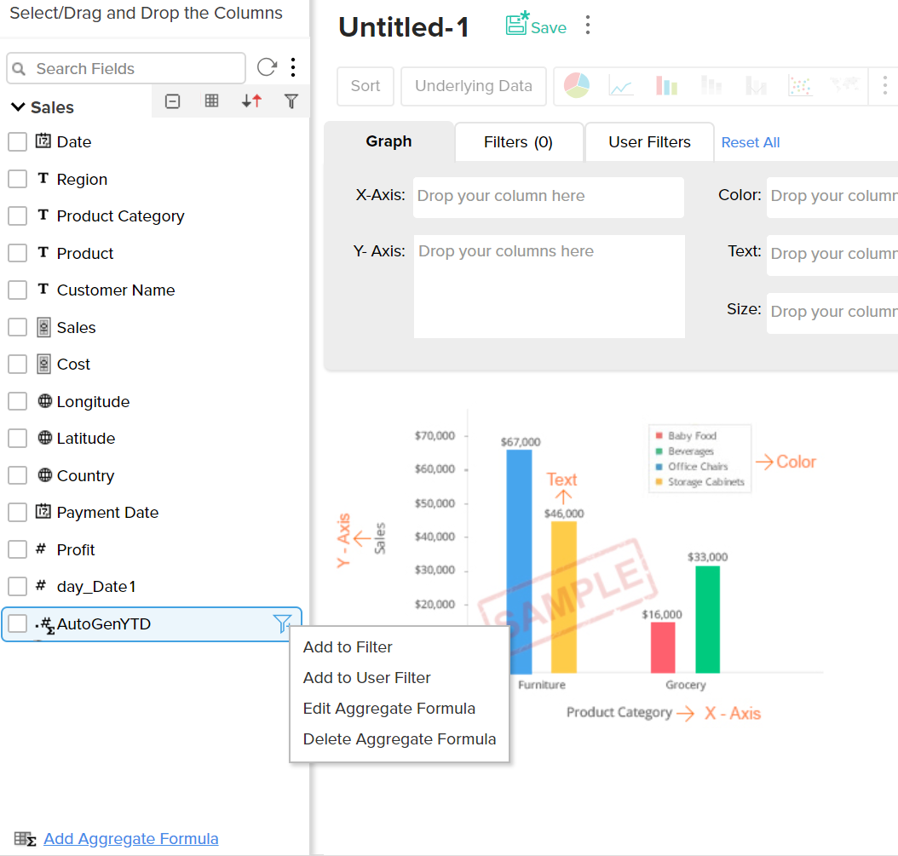Click the filter icon in Sales panel header
This screenshot has width=898, height=856.
point(291,101)
